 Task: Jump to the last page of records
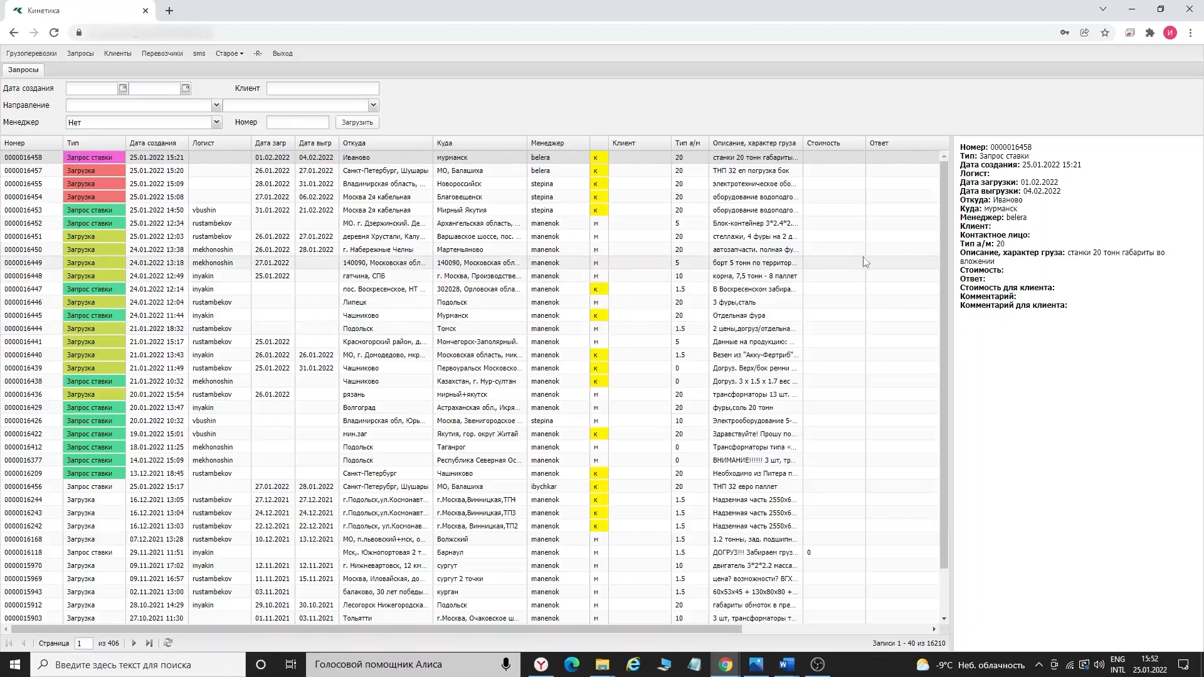(149, 643)
